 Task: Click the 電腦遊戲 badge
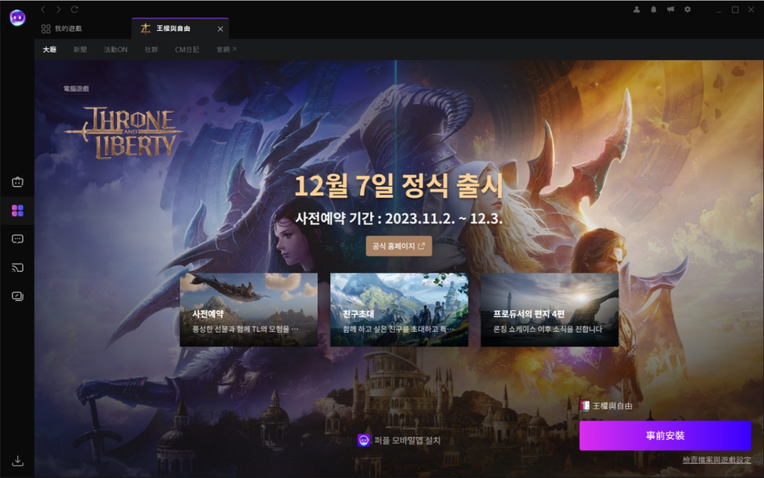coord(77,89)
